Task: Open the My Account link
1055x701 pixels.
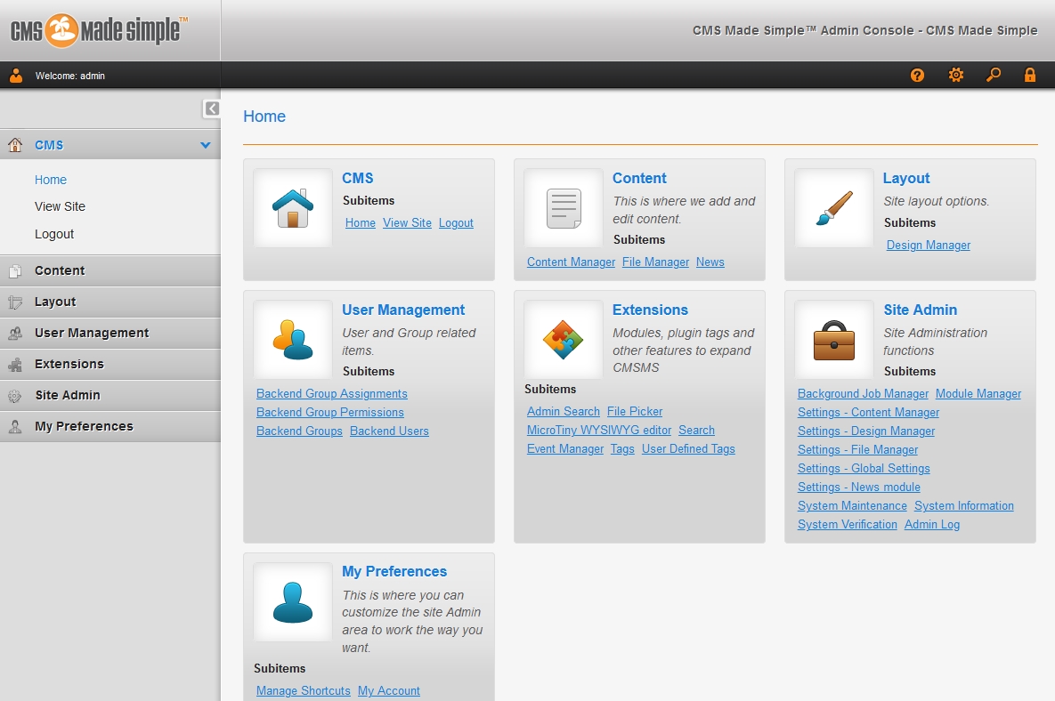Action: 389,691
